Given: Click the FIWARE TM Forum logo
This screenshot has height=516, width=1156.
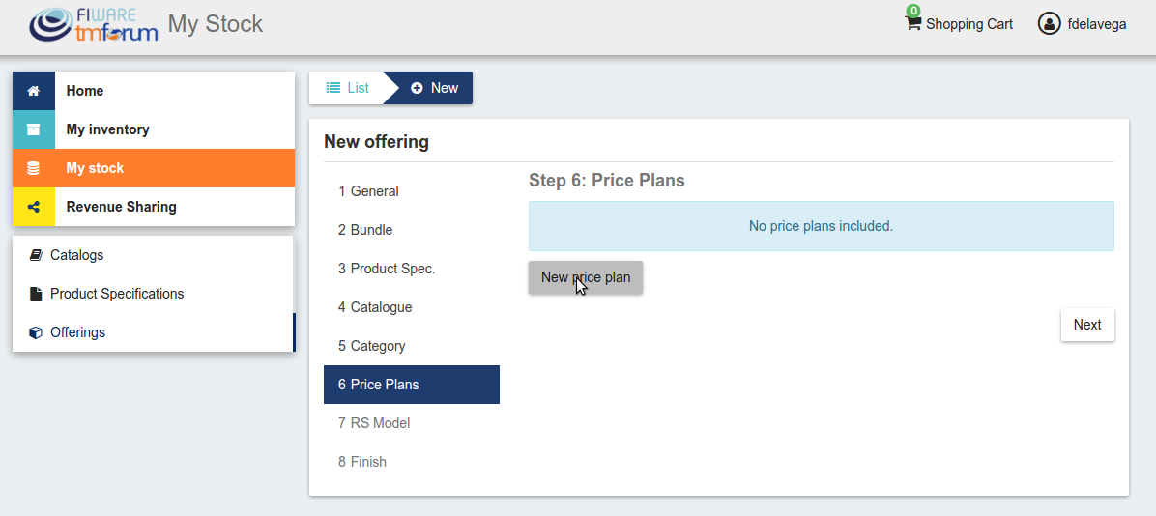Looking at the screenshot, I should [x=94, y=24].
